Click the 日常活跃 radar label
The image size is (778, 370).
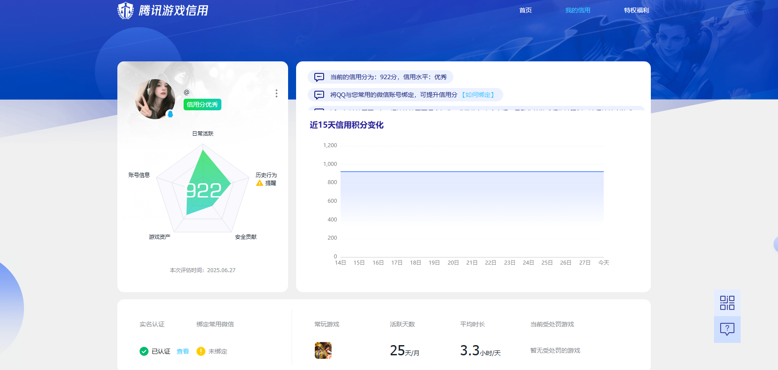pos(203,133)
